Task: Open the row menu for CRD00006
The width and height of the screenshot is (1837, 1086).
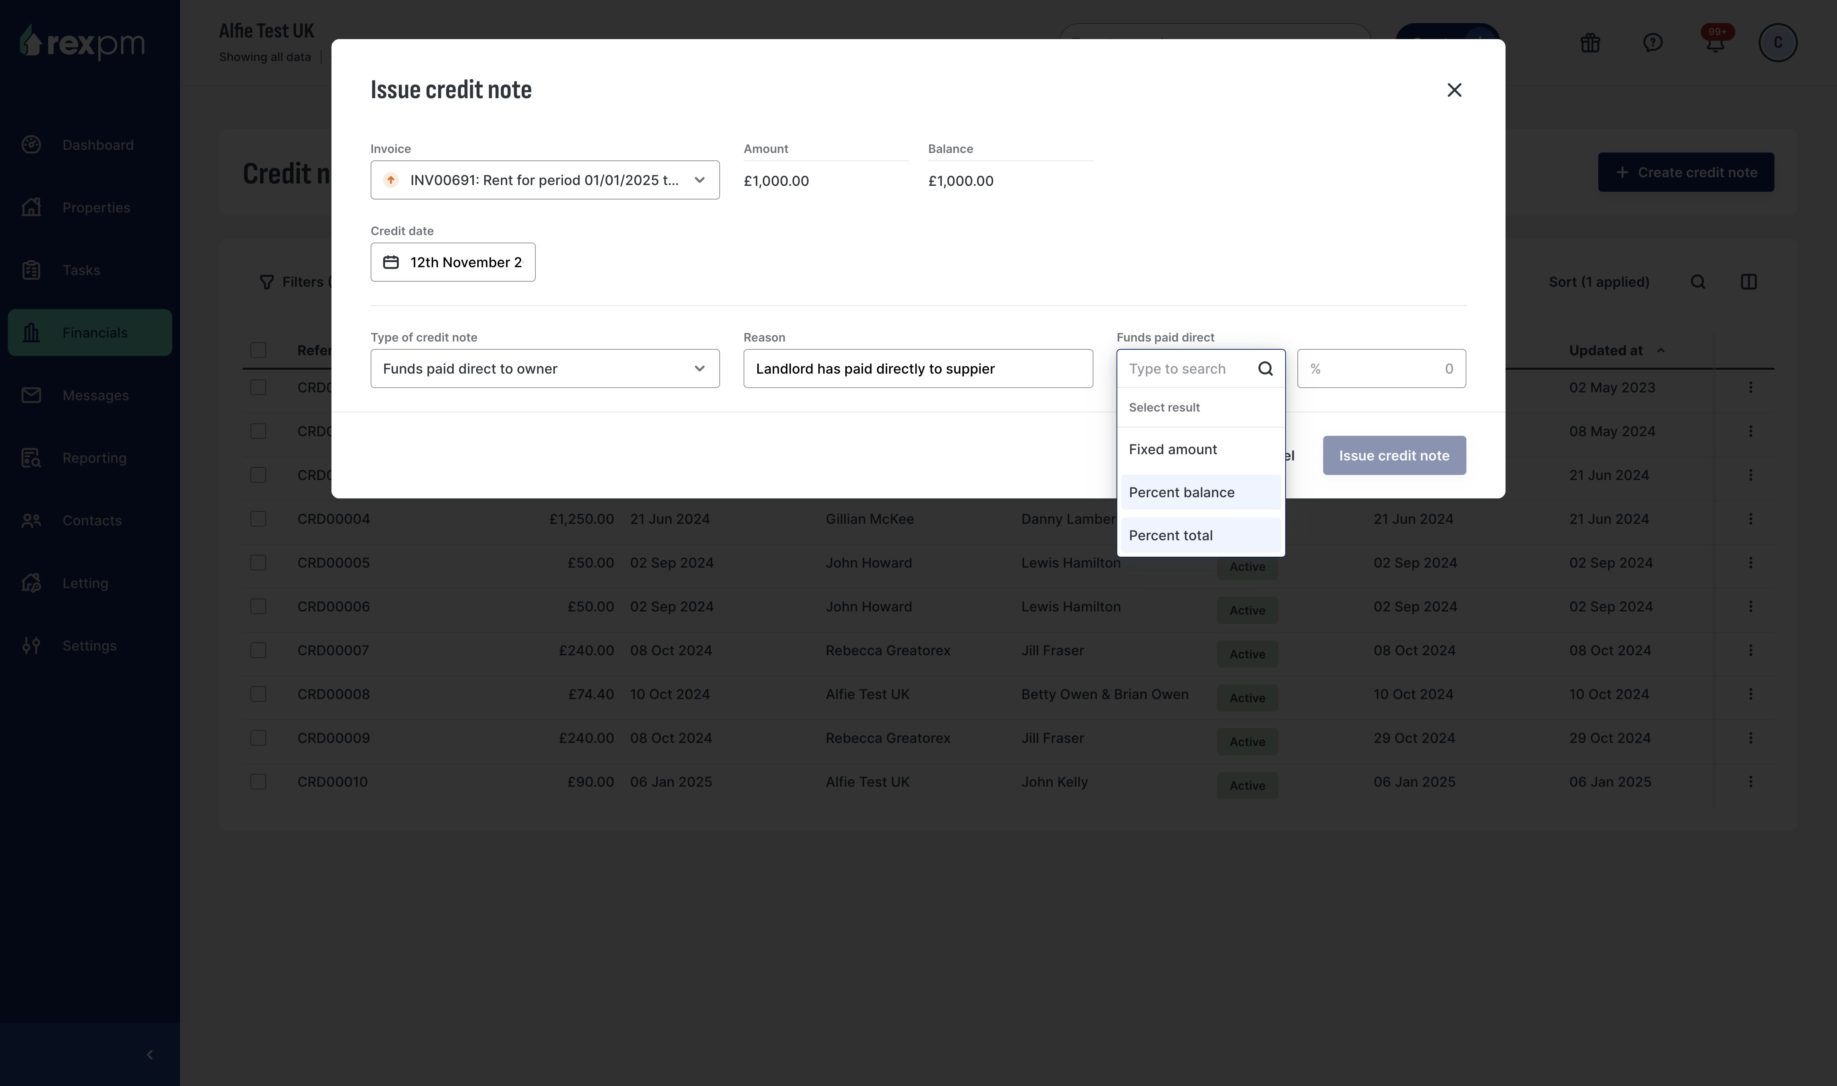Action: (1751, 607)
